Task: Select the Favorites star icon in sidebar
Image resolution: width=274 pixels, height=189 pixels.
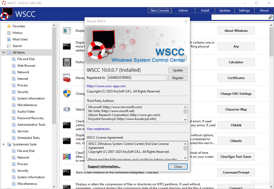Action: coord(9,26)
